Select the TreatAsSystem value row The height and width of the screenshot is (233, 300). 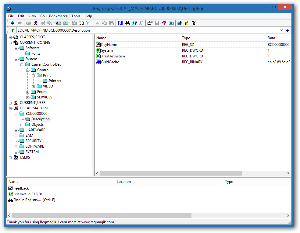tap(193, 56)
